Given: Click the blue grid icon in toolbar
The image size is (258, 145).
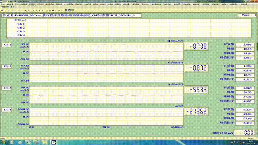Looking at the screenshot, I should [x=66, y=10].
